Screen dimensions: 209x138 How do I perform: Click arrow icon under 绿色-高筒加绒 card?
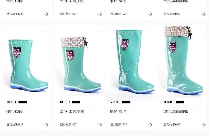point(203,125)
